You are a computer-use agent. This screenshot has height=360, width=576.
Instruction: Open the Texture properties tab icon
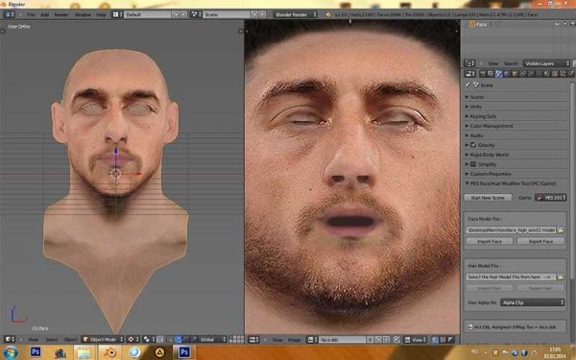point(554,74)
